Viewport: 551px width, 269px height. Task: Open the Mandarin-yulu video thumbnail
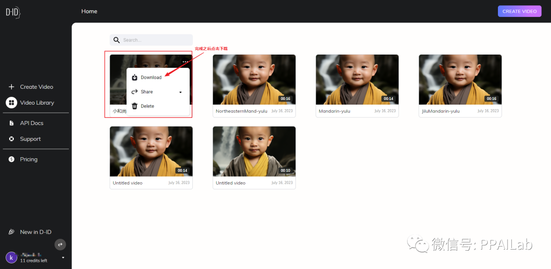(357, 80)
